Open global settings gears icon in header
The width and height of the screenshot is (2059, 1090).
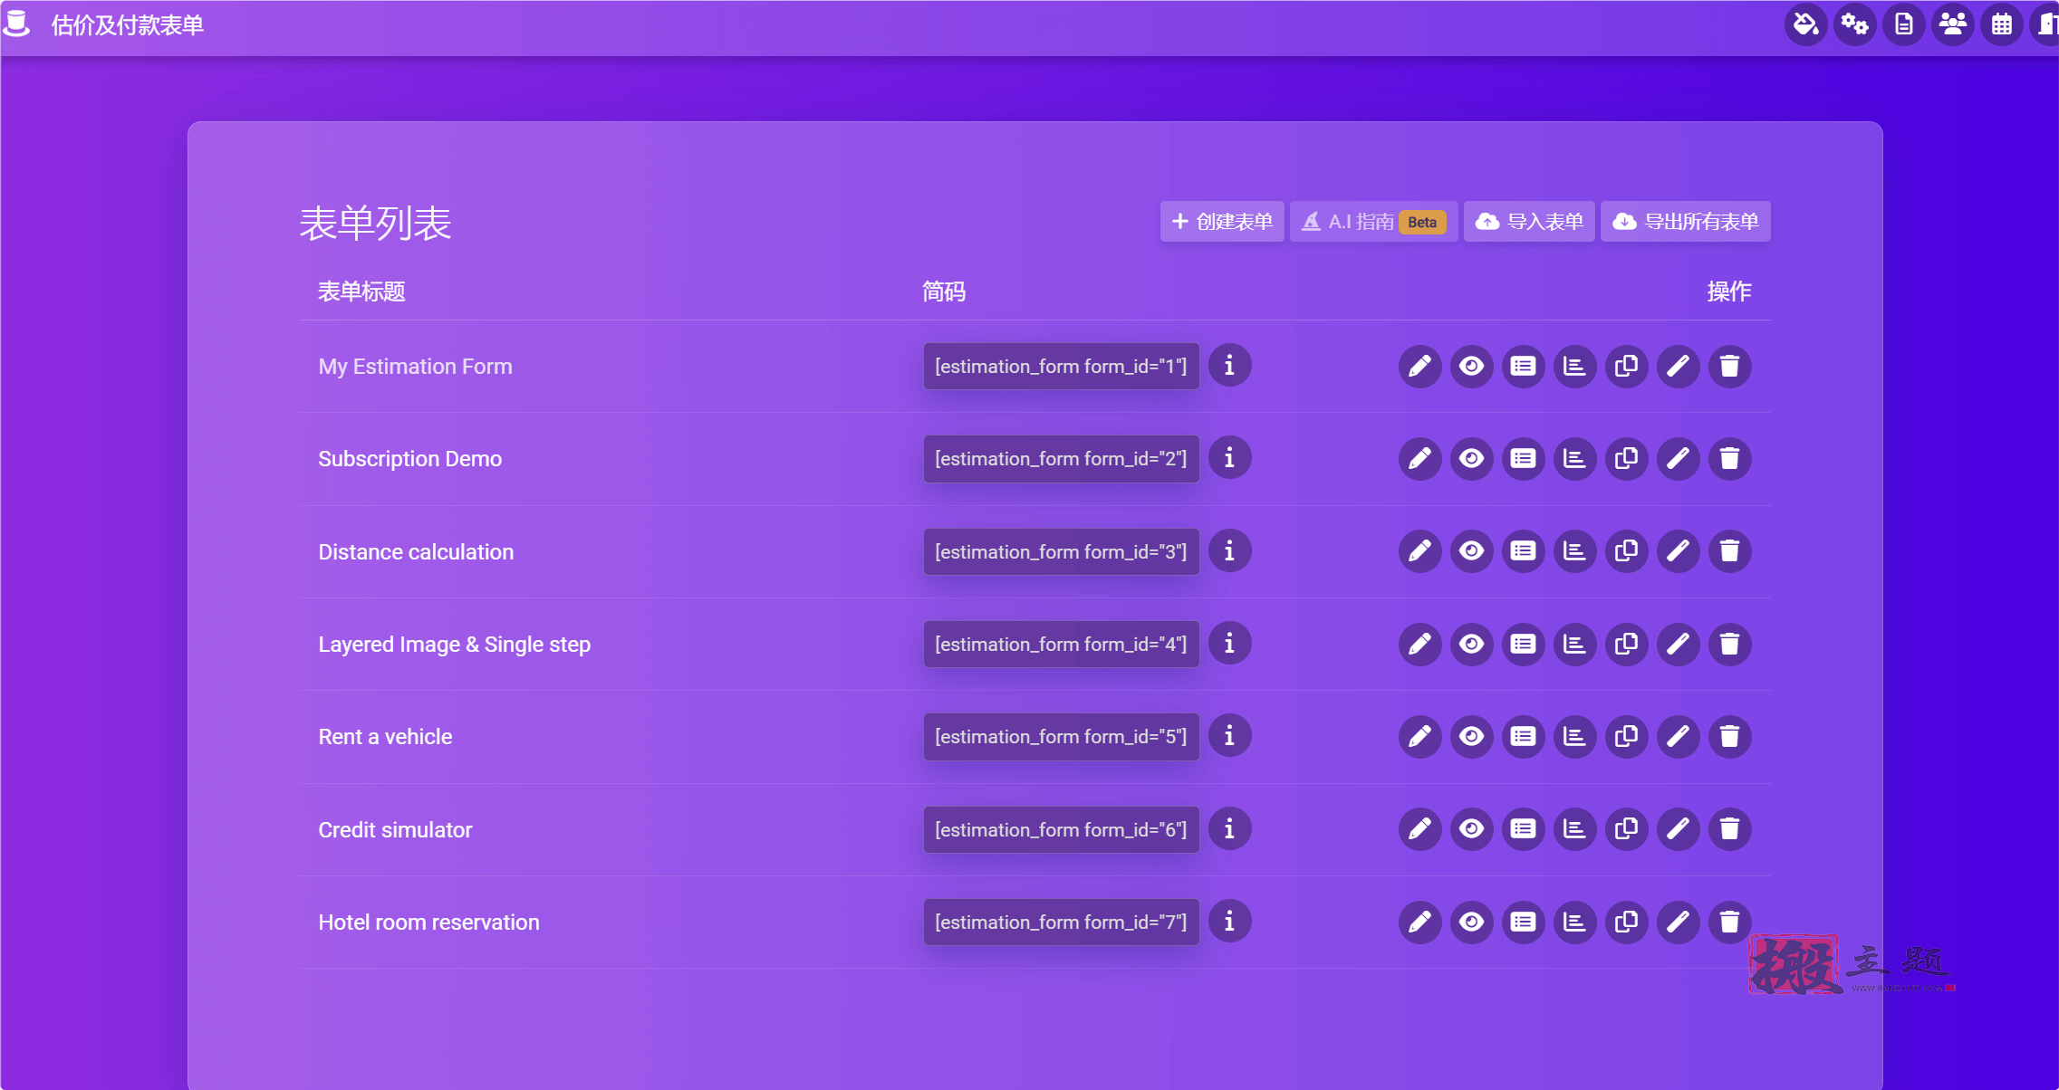[x=1854, y=24]
